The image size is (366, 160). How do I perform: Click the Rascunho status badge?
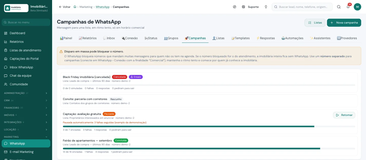[116, 99]
